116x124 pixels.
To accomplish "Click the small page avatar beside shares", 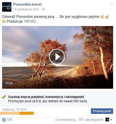I will [107, 119].
